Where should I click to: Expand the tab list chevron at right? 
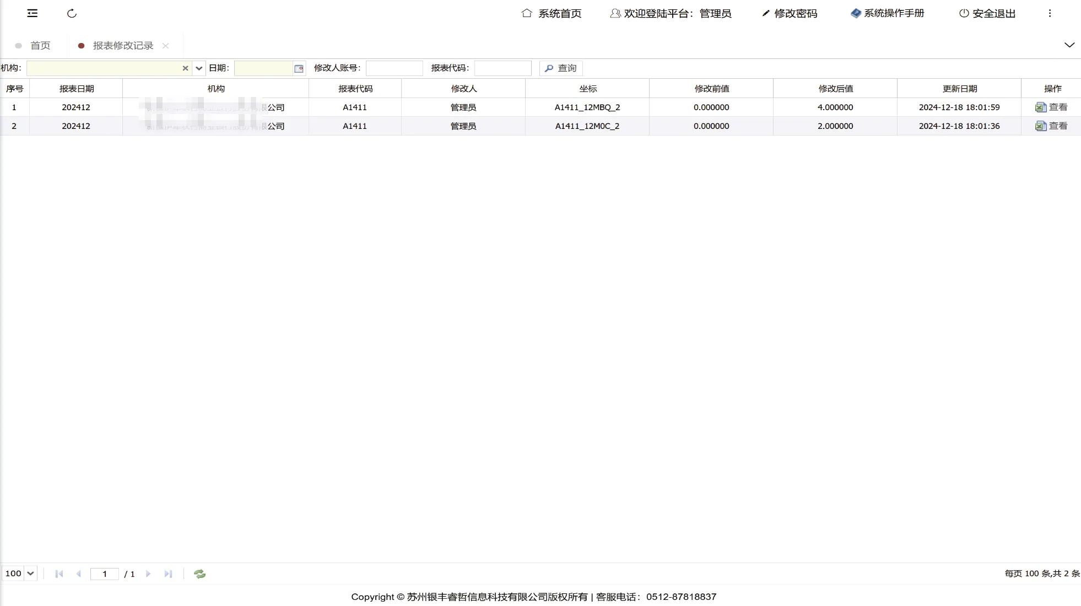coord(1069,45)
